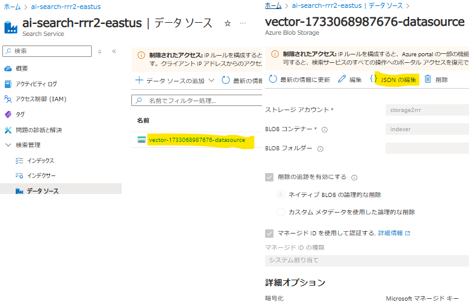
Task: Open インデックス under 検索管理
Action: [x=40, y=160]
